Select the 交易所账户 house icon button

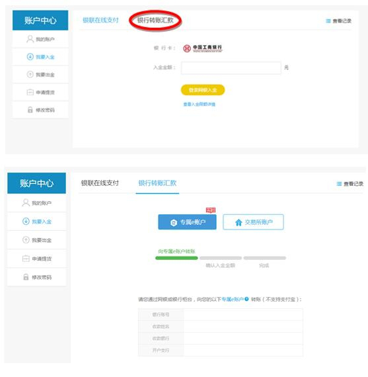pos(253,222)
